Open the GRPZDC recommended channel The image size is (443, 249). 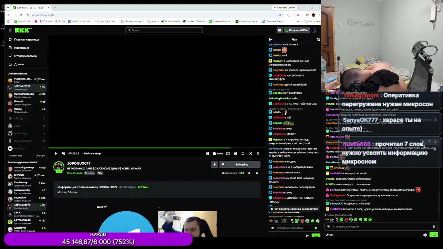(x=27, y=176)
